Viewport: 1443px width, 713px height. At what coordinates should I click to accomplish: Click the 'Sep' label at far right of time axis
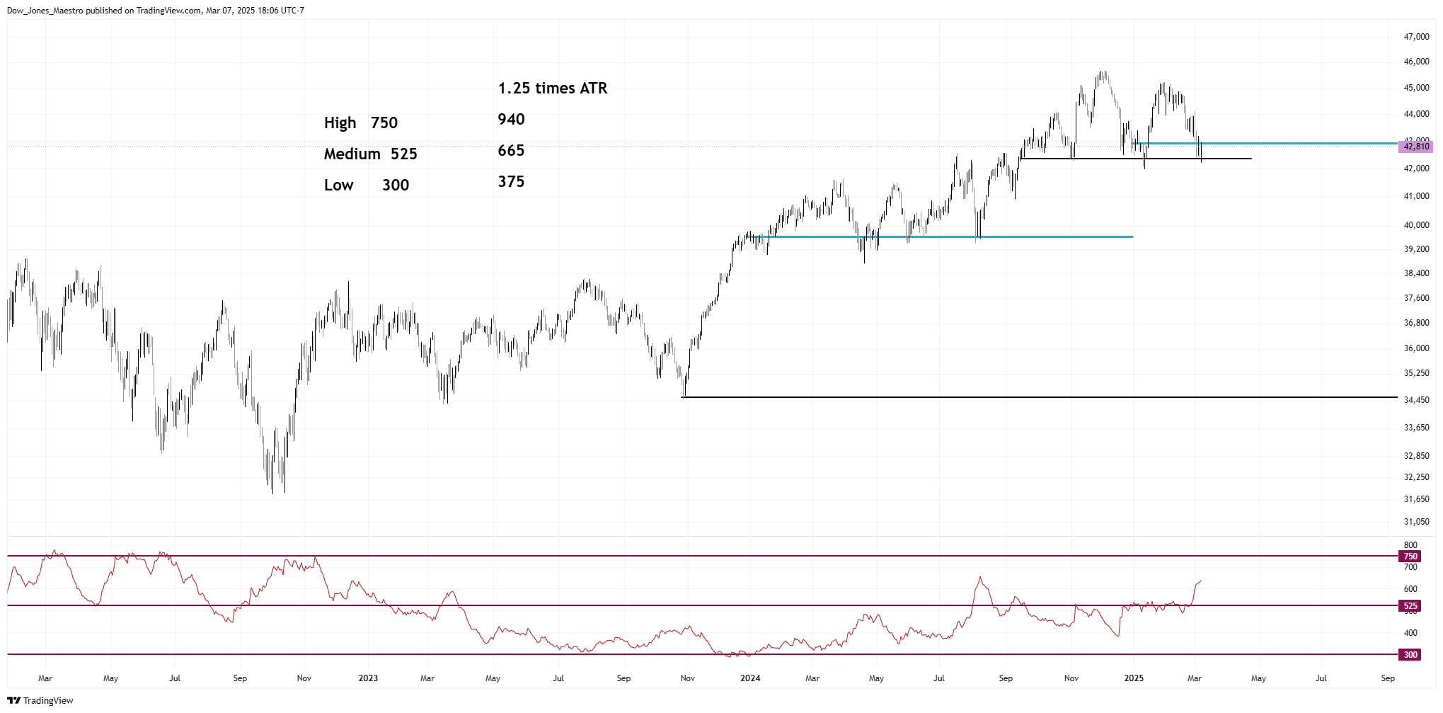click(x=1388, y=678)
